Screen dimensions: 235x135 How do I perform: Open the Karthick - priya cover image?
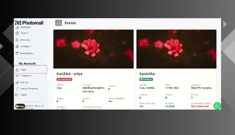[93, 49]
